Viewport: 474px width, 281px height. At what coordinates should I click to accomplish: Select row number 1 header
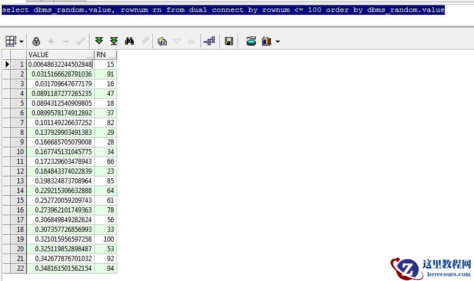pyautogui.click(x=18, y=65)
